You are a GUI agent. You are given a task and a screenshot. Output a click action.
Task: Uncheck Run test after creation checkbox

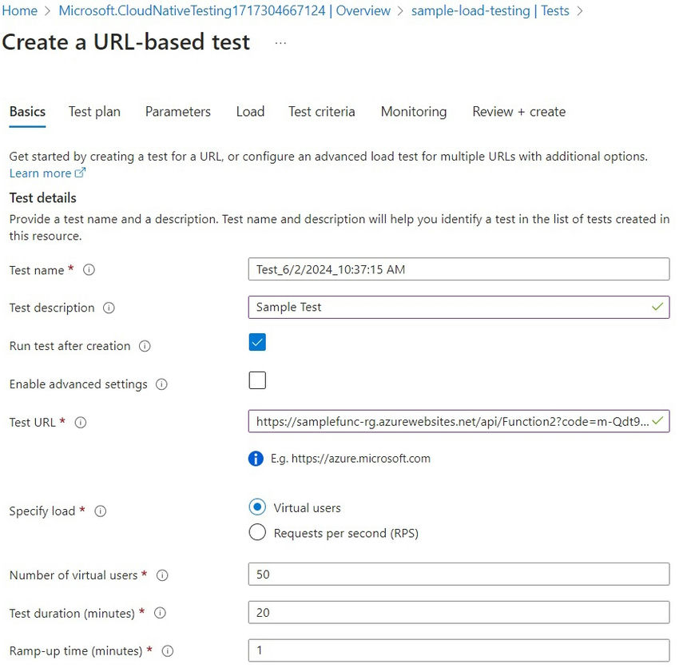pos(257,343)
